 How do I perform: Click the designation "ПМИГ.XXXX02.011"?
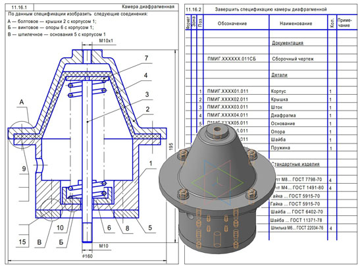tap(228, 99)
